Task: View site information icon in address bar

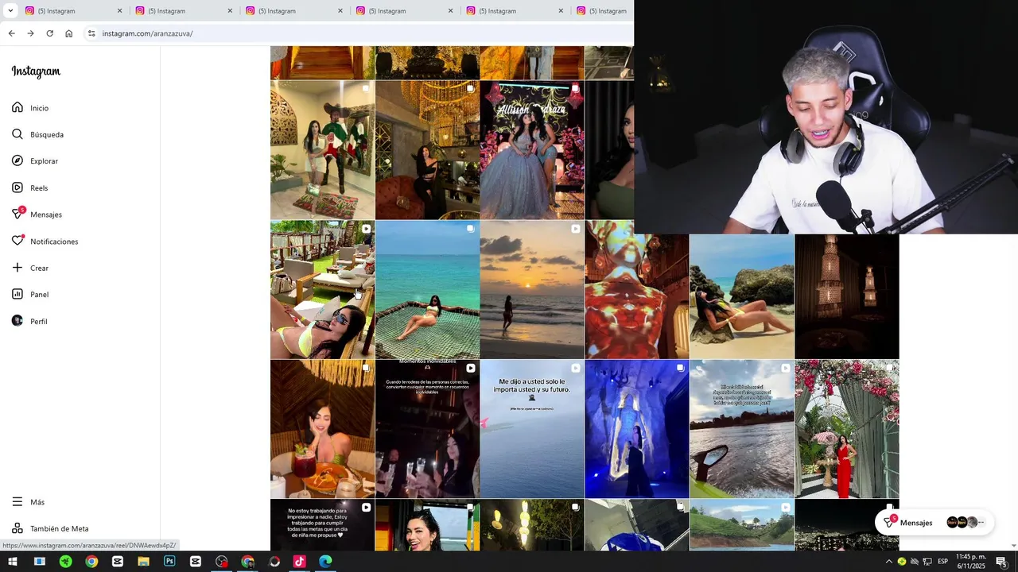Action: click(91, 33)
